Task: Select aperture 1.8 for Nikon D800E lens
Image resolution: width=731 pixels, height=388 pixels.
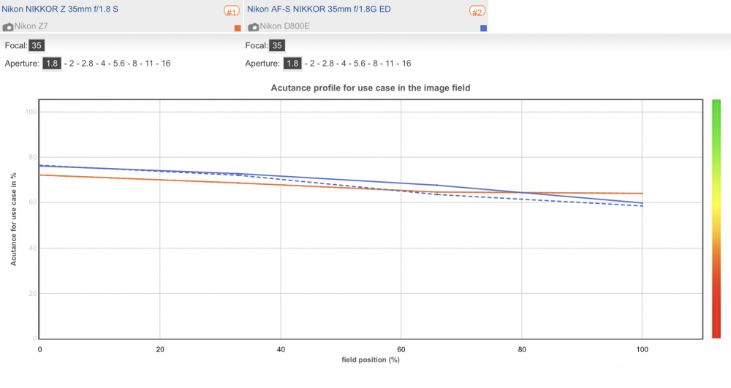Action: click(292, 64)
